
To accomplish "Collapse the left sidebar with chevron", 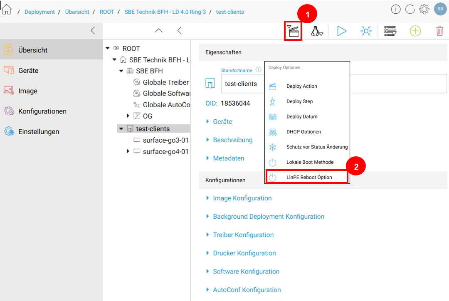I will tap(93, 31).
